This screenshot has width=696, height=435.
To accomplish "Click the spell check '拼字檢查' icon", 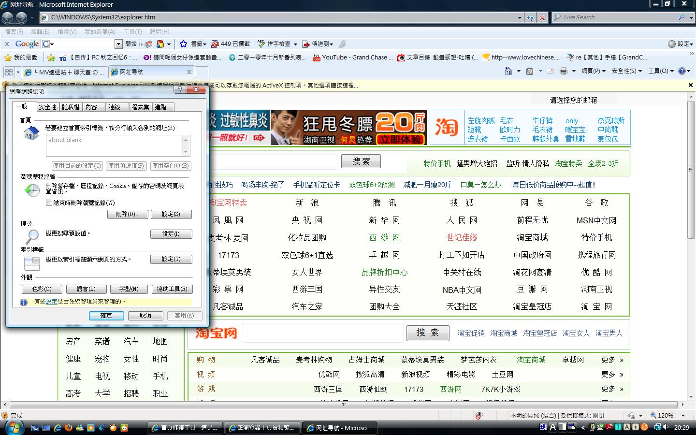I will click(261, 44).
